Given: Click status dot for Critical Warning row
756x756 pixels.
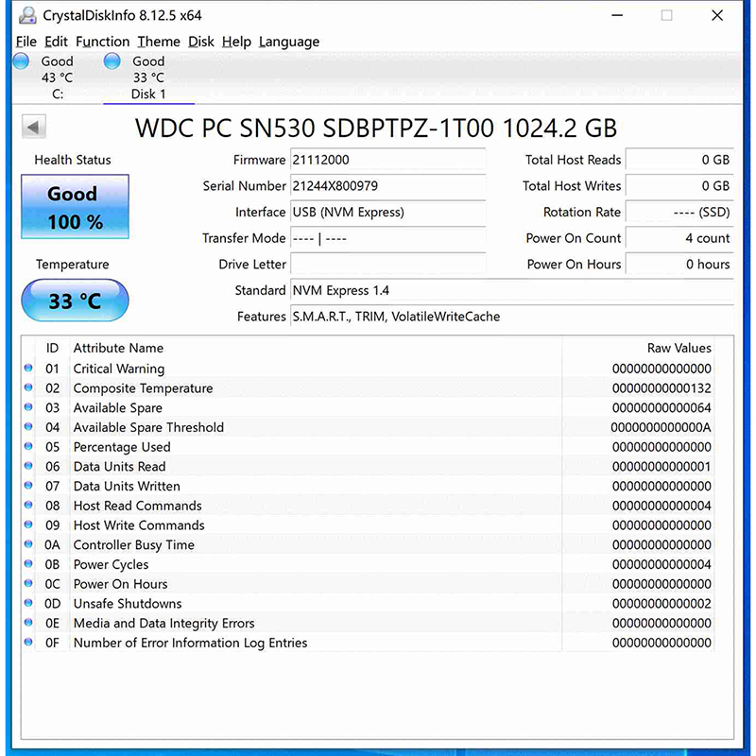Looking at the screenshot, I should tap(28, 368).
